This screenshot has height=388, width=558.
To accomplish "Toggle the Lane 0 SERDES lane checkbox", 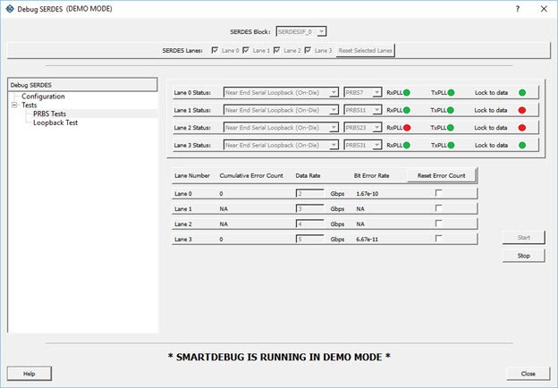I will (x=213, y=50).
